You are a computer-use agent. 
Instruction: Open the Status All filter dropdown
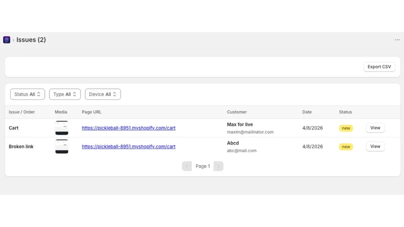click(28, 94)
